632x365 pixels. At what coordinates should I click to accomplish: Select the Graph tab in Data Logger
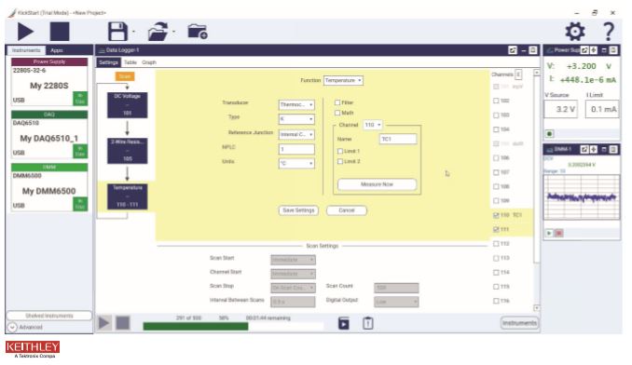[149, 62]
